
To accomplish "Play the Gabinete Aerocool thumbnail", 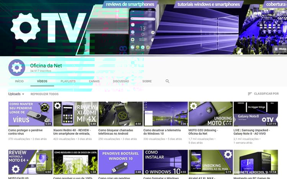I will tap(256, 162).
